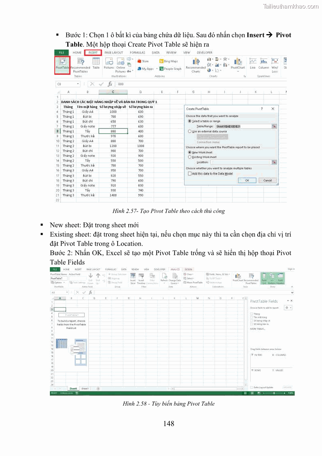Click the zoom slider in the status bar
This screenshot has height=456, width=322.
[275, 393]
